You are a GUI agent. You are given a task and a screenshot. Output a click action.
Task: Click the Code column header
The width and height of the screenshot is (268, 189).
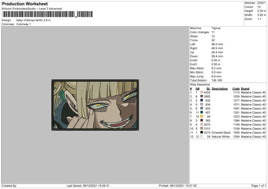(236, 89)
